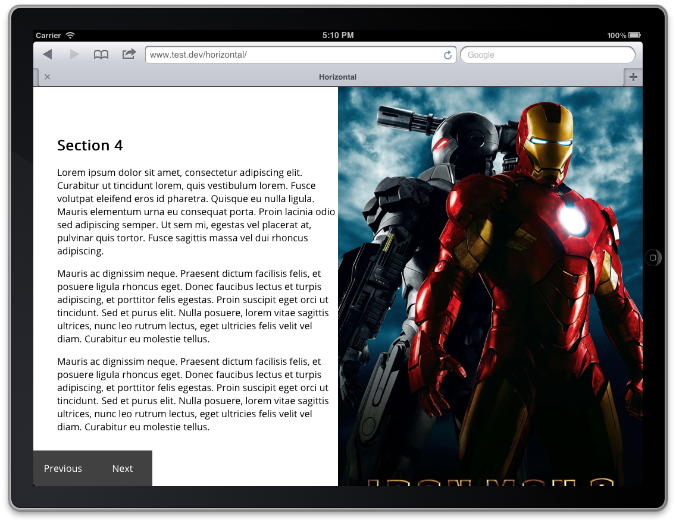Tap the 5:10 PM clock
This screenshot has width=676, height=523.
(x=338, y=35)
